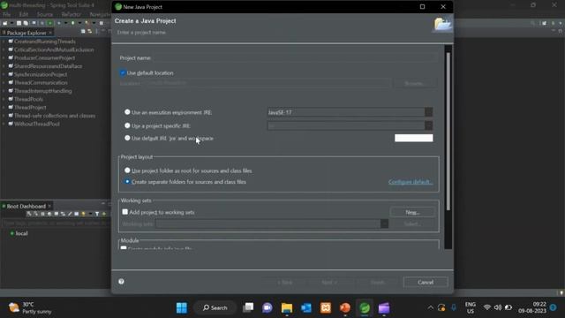
Task: Open the Refactor menu
Action: [x=72, y=14]
